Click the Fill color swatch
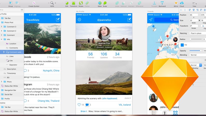This screenshot has width=206, height=116. coord(182,45)
